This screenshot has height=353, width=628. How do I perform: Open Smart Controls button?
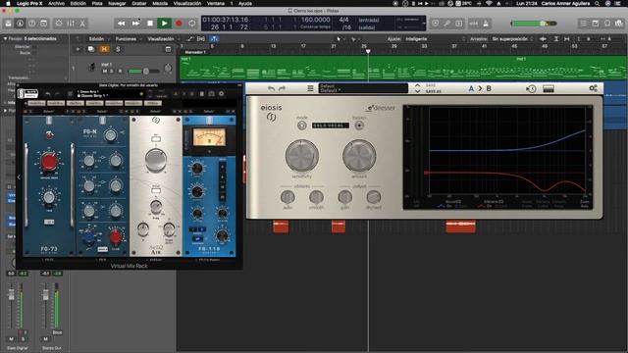pyautogui.click(x=59, y=24)
